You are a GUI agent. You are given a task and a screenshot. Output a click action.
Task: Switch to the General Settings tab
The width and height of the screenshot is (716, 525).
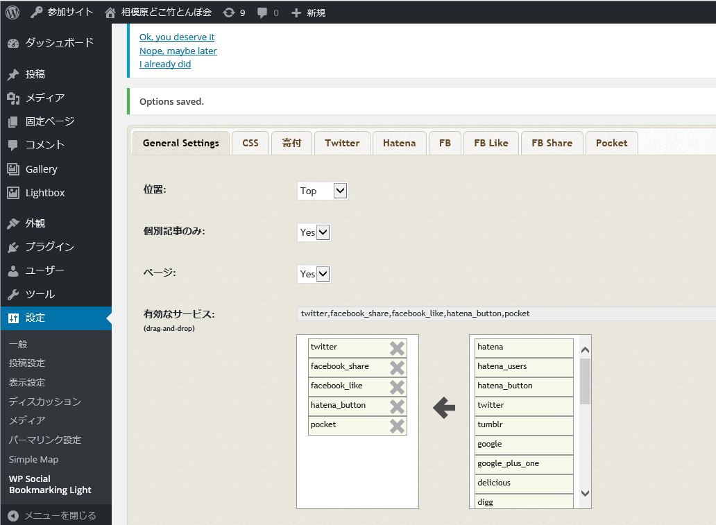[x=181, y=143]
